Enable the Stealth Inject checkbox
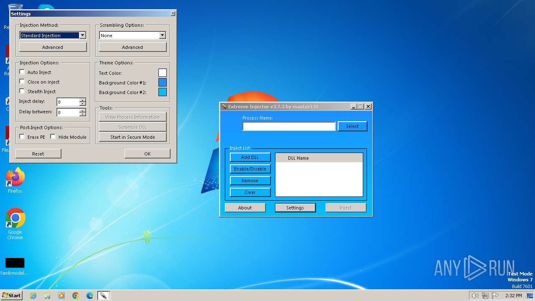Viewport: 535px width, 301px height. coord(22,91)
